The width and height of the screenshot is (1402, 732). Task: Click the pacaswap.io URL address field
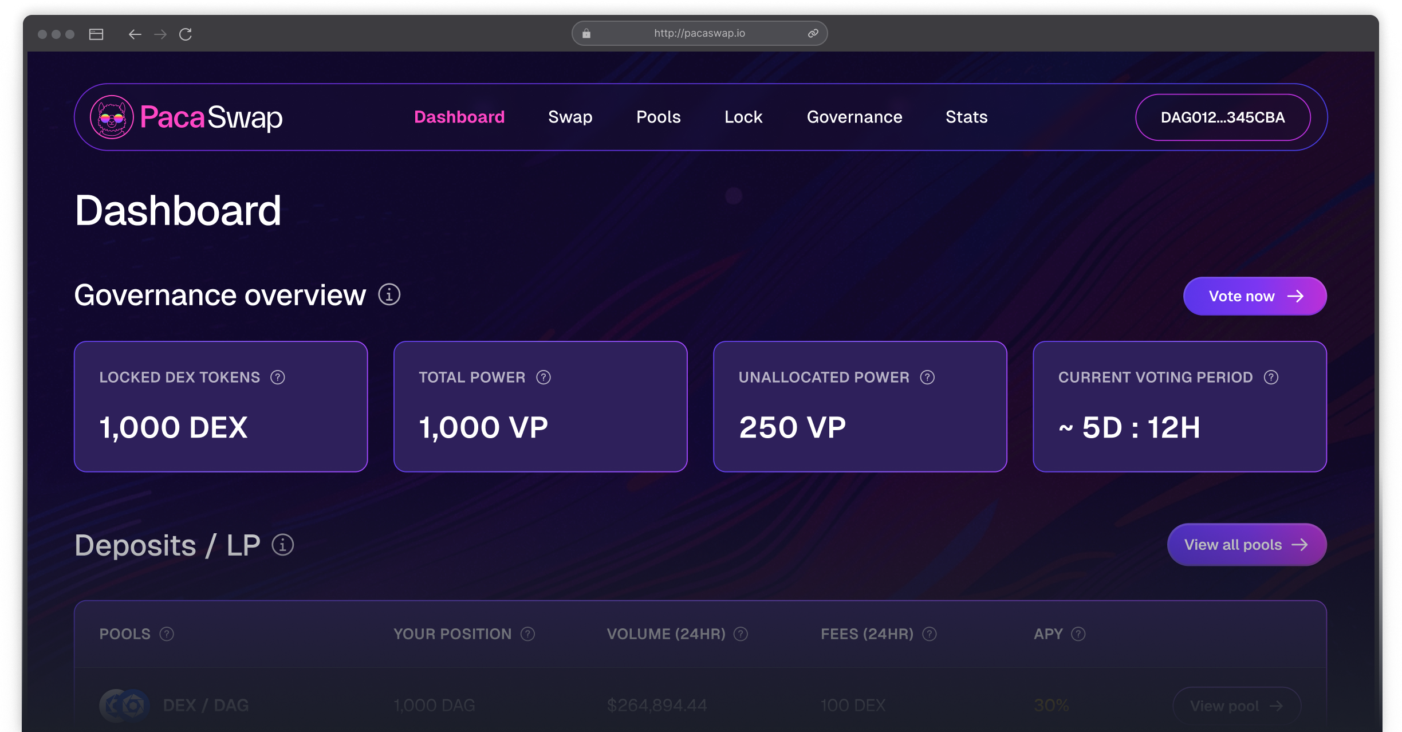(x=699, y=33)
